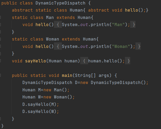The height and width of the screenshot is (129, 161).
Task: Click constructor call "Man()"
Action: 61,90
